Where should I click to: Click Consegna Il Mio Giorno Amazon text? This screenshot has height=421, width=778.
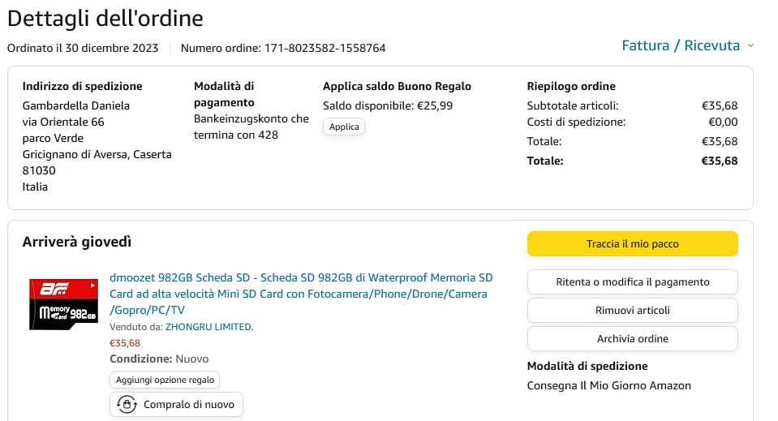[x=608, y=385]
